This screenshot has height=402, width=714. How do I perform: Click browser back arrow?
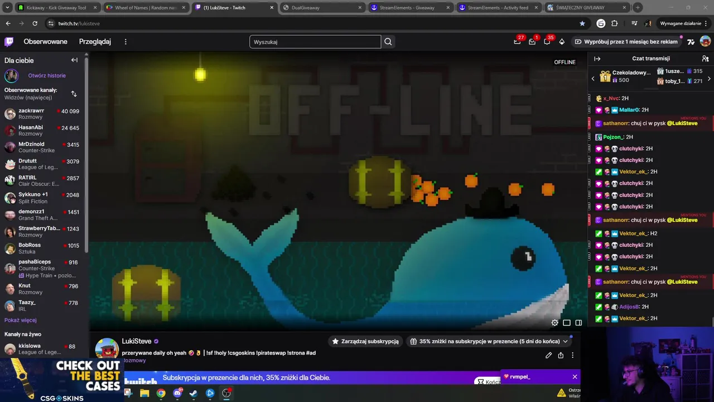click(8, 23)
